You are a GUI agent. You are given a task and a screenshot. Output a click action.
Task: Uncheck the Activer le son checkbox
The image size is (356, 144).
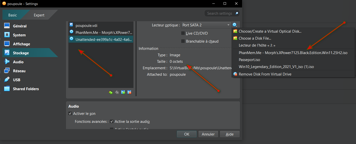pyautogui.click(x=70, y=114)
